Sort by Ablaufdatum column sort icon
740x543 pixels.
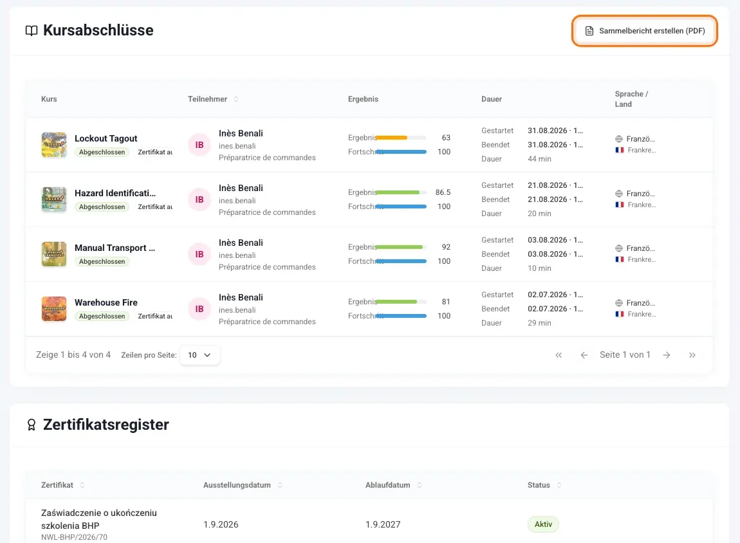(419, 485)
